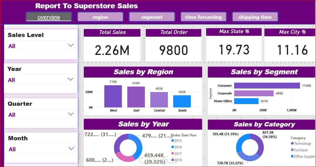Image resolution: width=316 pixels, height=167 pixels.
Task: Go to the segment page button
Action: [x=152, y=17]
